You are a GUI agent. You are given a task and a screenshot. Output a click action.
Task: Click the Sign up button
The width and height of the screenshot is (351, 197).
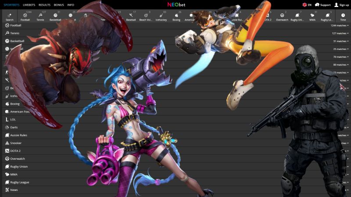341,5
